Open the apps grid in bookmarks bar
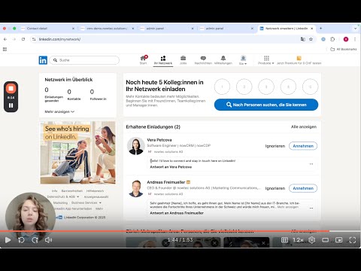 (5, 49)
